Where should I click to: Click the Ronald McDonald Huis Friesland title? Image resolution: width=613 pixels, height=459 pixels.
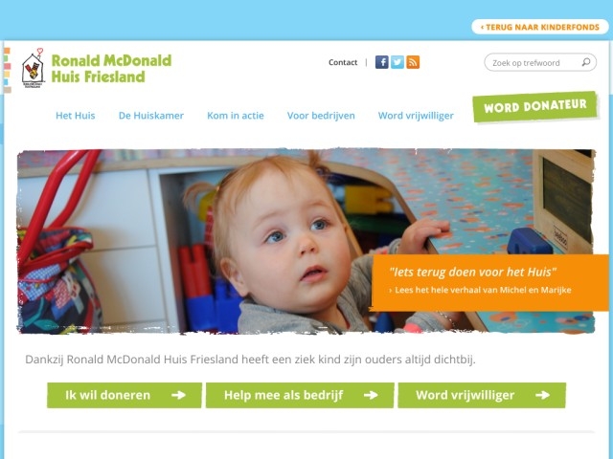[x=111, y=69]
